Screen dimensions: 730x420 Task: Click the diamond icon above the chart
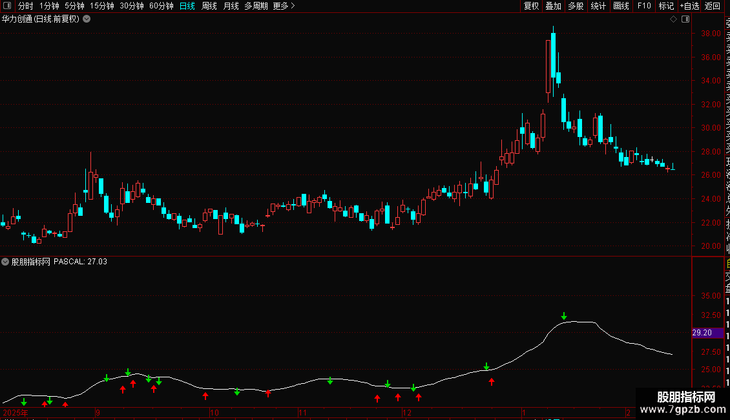coord(673,19)
